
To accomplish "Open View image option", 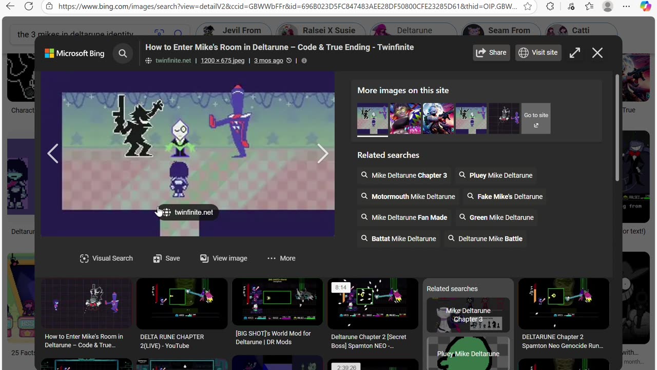I will pos(223,258).
